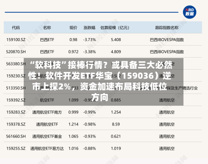This screenshot has width=208, height=164.
Task: Click scale value 4.809
Action: pyautogui.click(x=116, y=52)
